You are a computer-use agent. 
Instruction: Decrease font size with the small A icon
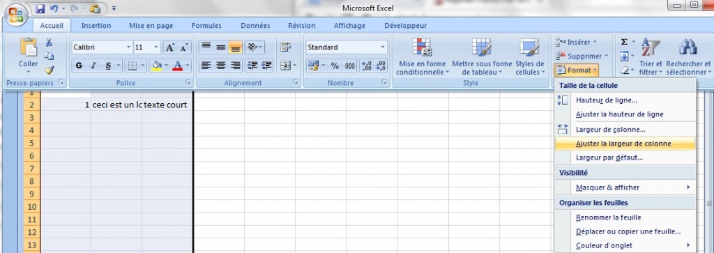183,47
